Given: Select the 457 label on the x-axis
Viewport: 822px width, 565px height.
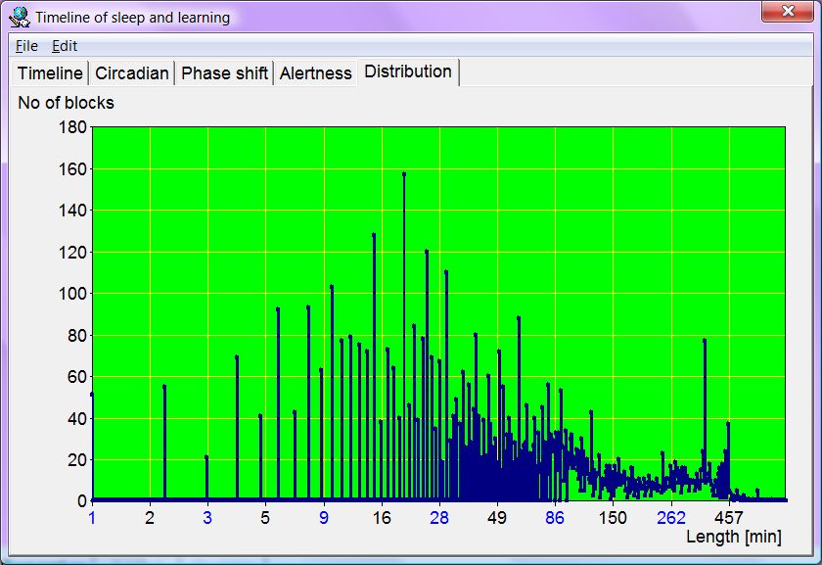Looking at the screenshot, I should tap(729, 517).
